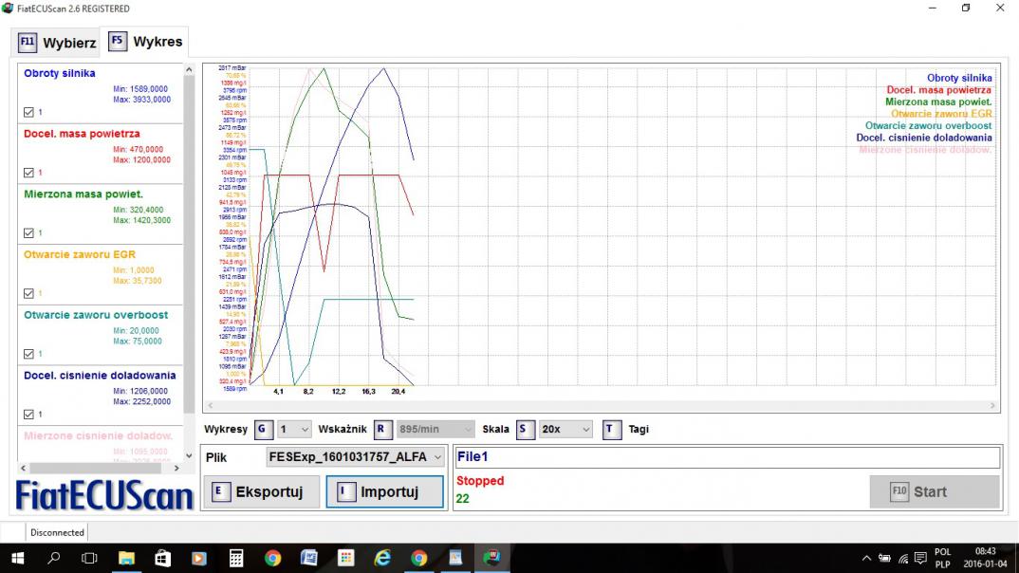Open File Explorer from the taskbar
Screen dimensions: 1019x573
coord(126,558)
